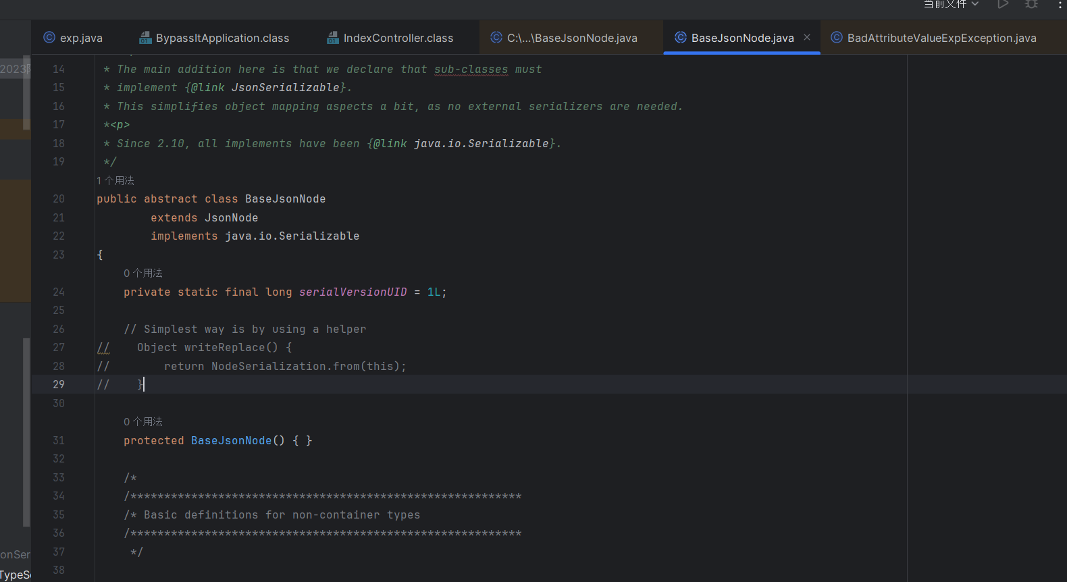1067x582 pixels.
Task: Click line number 31 in the gutter
Action: 59,440
